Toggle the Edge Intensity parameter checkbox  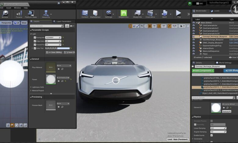coord(35,41)
